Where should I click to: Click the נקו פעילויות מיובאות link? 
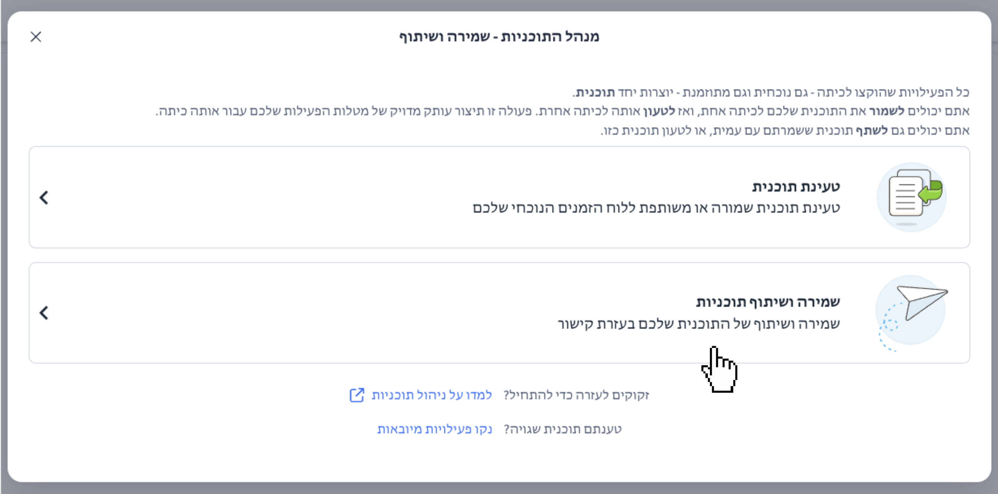434,429
